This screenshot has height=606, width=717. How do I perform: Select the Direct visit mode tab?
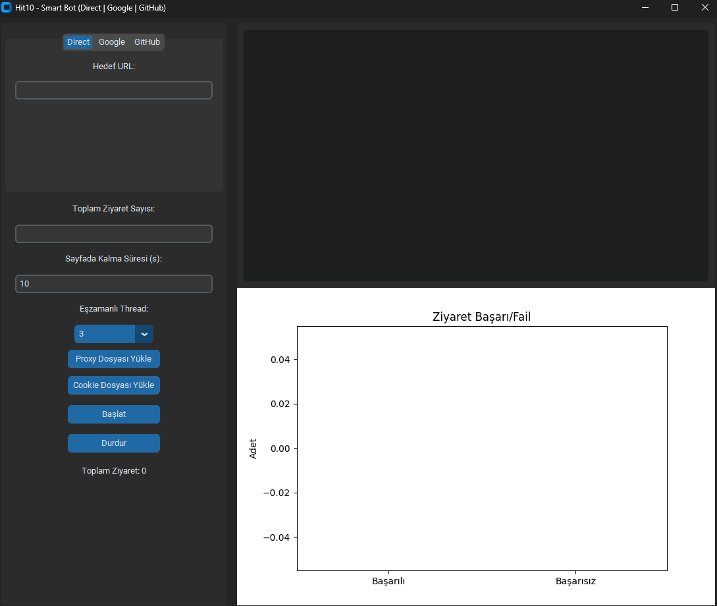point(78,41)
